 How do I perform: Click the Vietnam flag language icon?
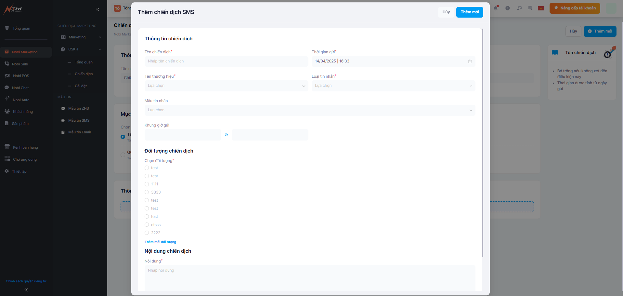tap(541, 8)
